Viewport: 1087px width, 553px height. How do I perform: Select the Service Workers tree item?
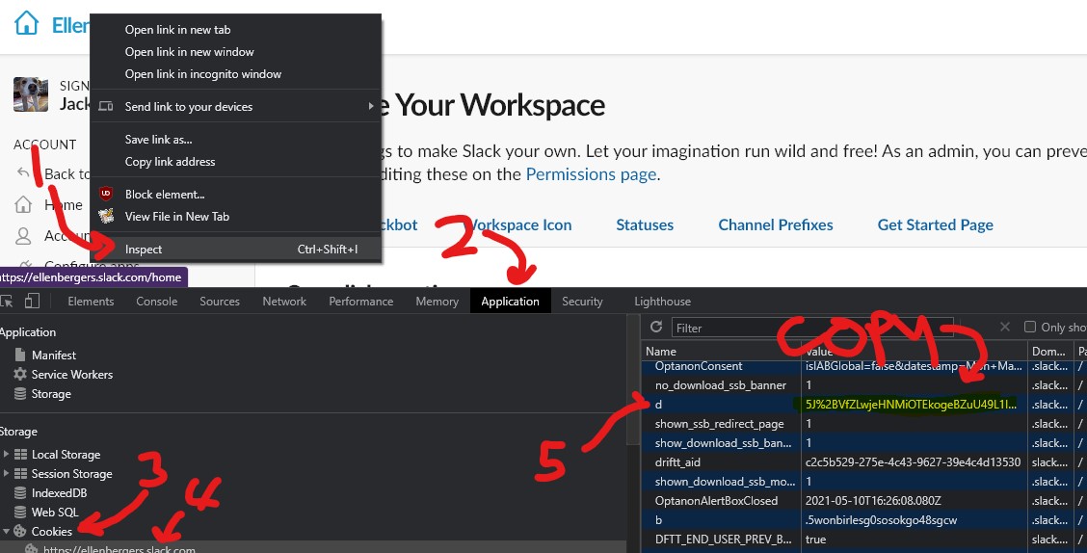(x=72, y=374)
